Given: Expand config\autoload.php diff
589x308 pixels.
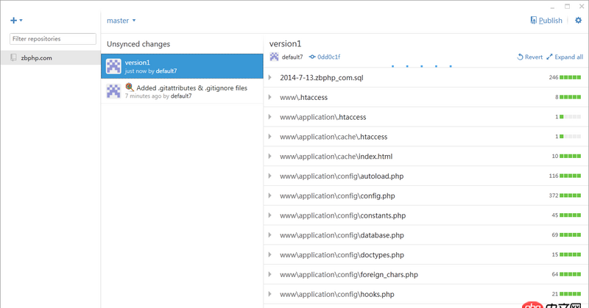Looking at the screenshot, I should coord(269,176).
